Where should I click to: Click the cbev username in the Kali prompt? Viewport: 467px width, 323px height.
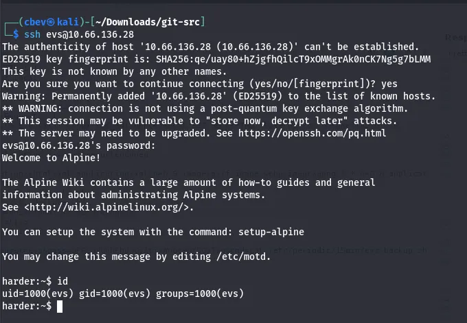tap(32, 23)
